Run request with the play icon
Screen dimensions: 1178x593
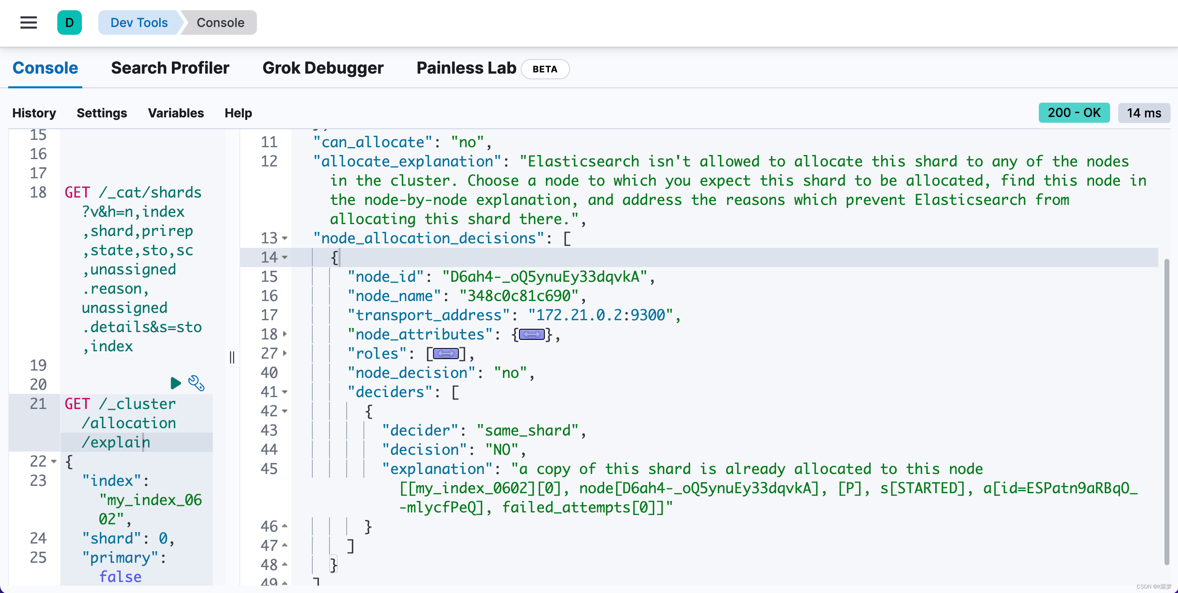[176, 383]
